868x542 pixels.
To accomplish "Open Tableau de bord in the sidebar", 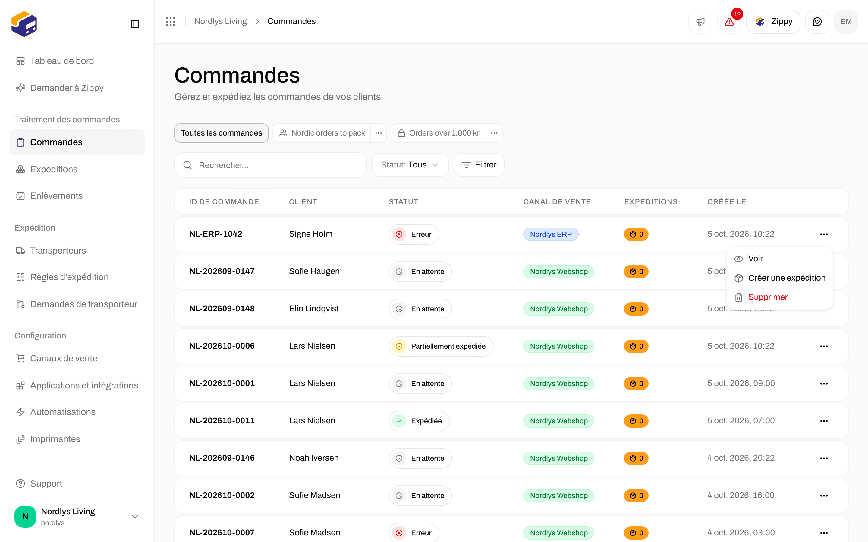I will (x=77, y=61).
